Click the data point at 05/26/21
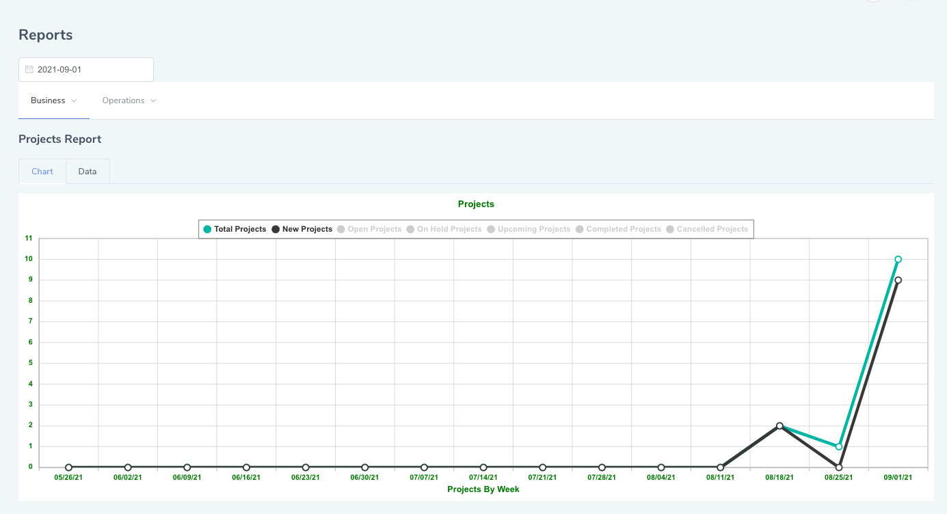947x514 pixels. coord(68,468)
